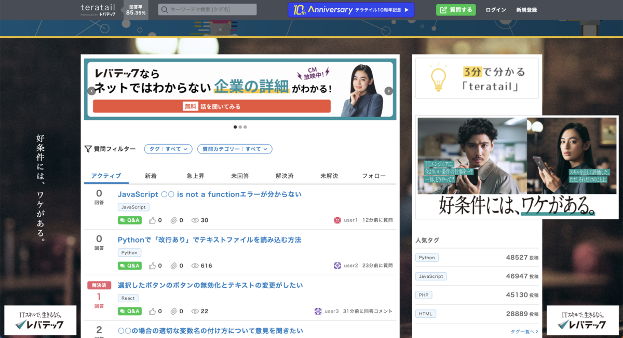Click React tag under third question
The height and width of the screenshot is (338, 623).
point(128,298)
